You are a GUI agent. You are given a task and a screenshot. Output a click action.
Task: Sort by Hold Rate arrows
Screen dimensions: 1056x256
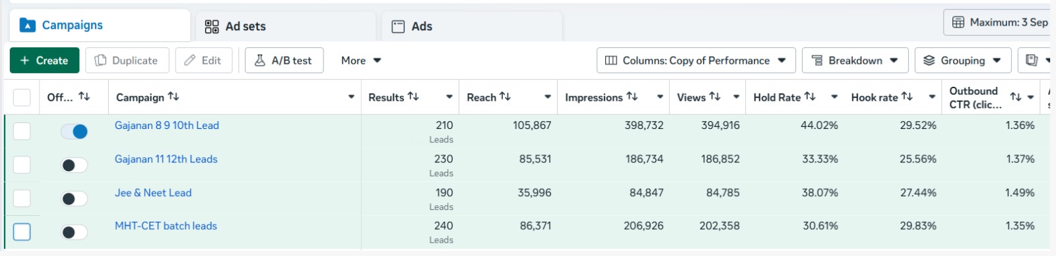[810, 96]
